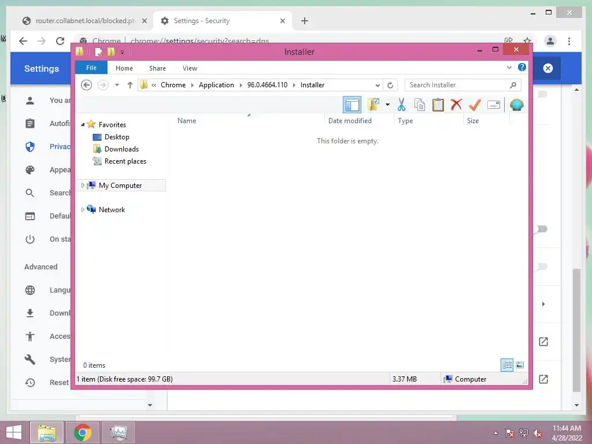Click the Cut scissors icon

[401, 105]
